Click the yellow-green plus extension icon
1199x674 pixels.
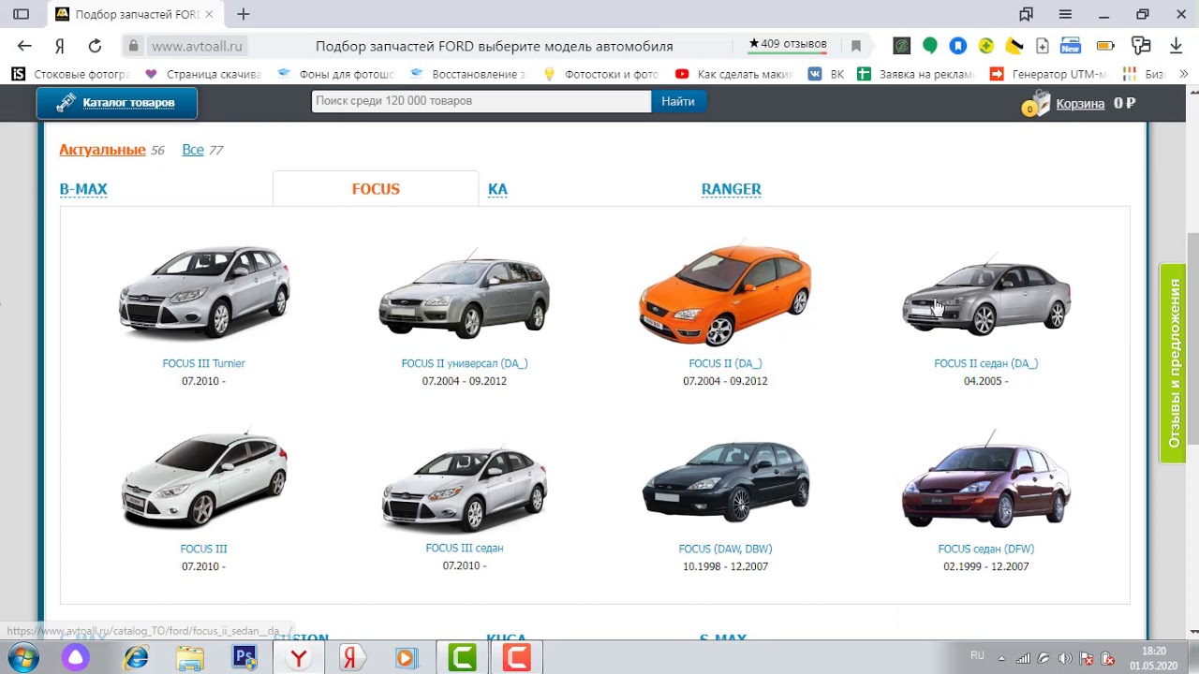(x=985, y=46)
